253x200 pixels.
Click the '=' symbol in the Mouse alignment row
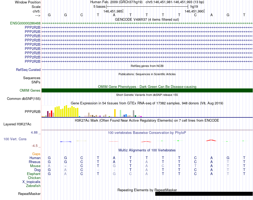(65, 166)
